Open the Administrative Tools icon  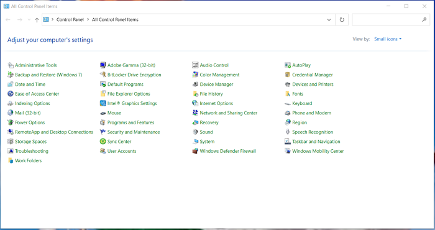(11, 65)
